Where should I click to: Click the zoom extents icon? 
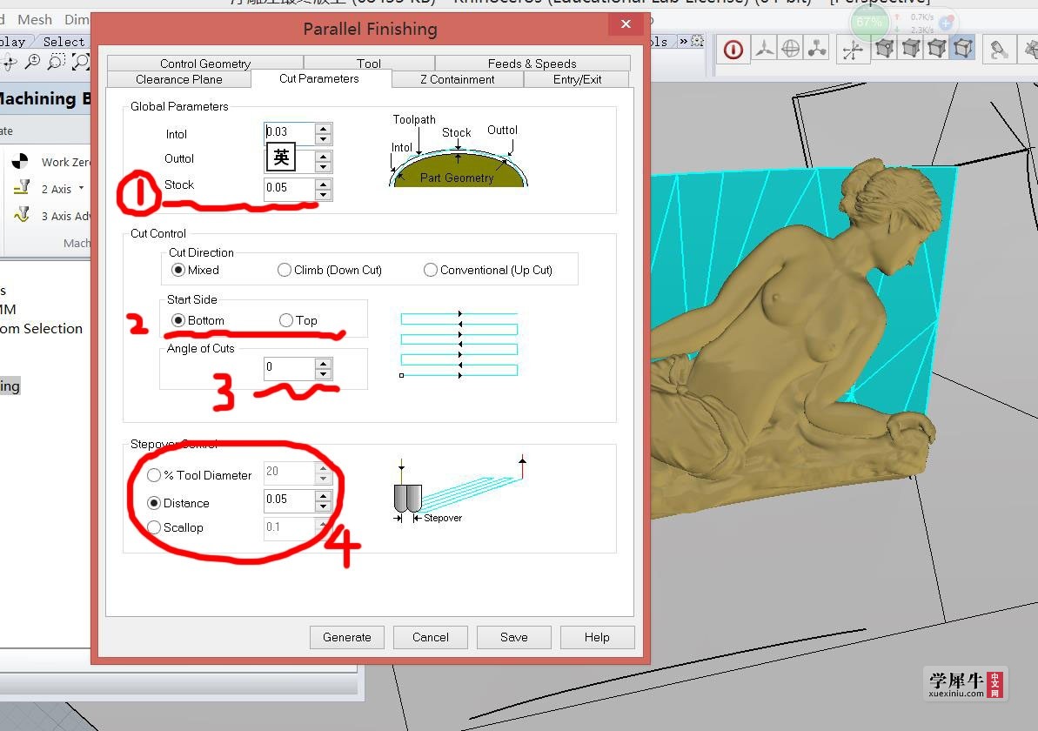tap(81, 63)
